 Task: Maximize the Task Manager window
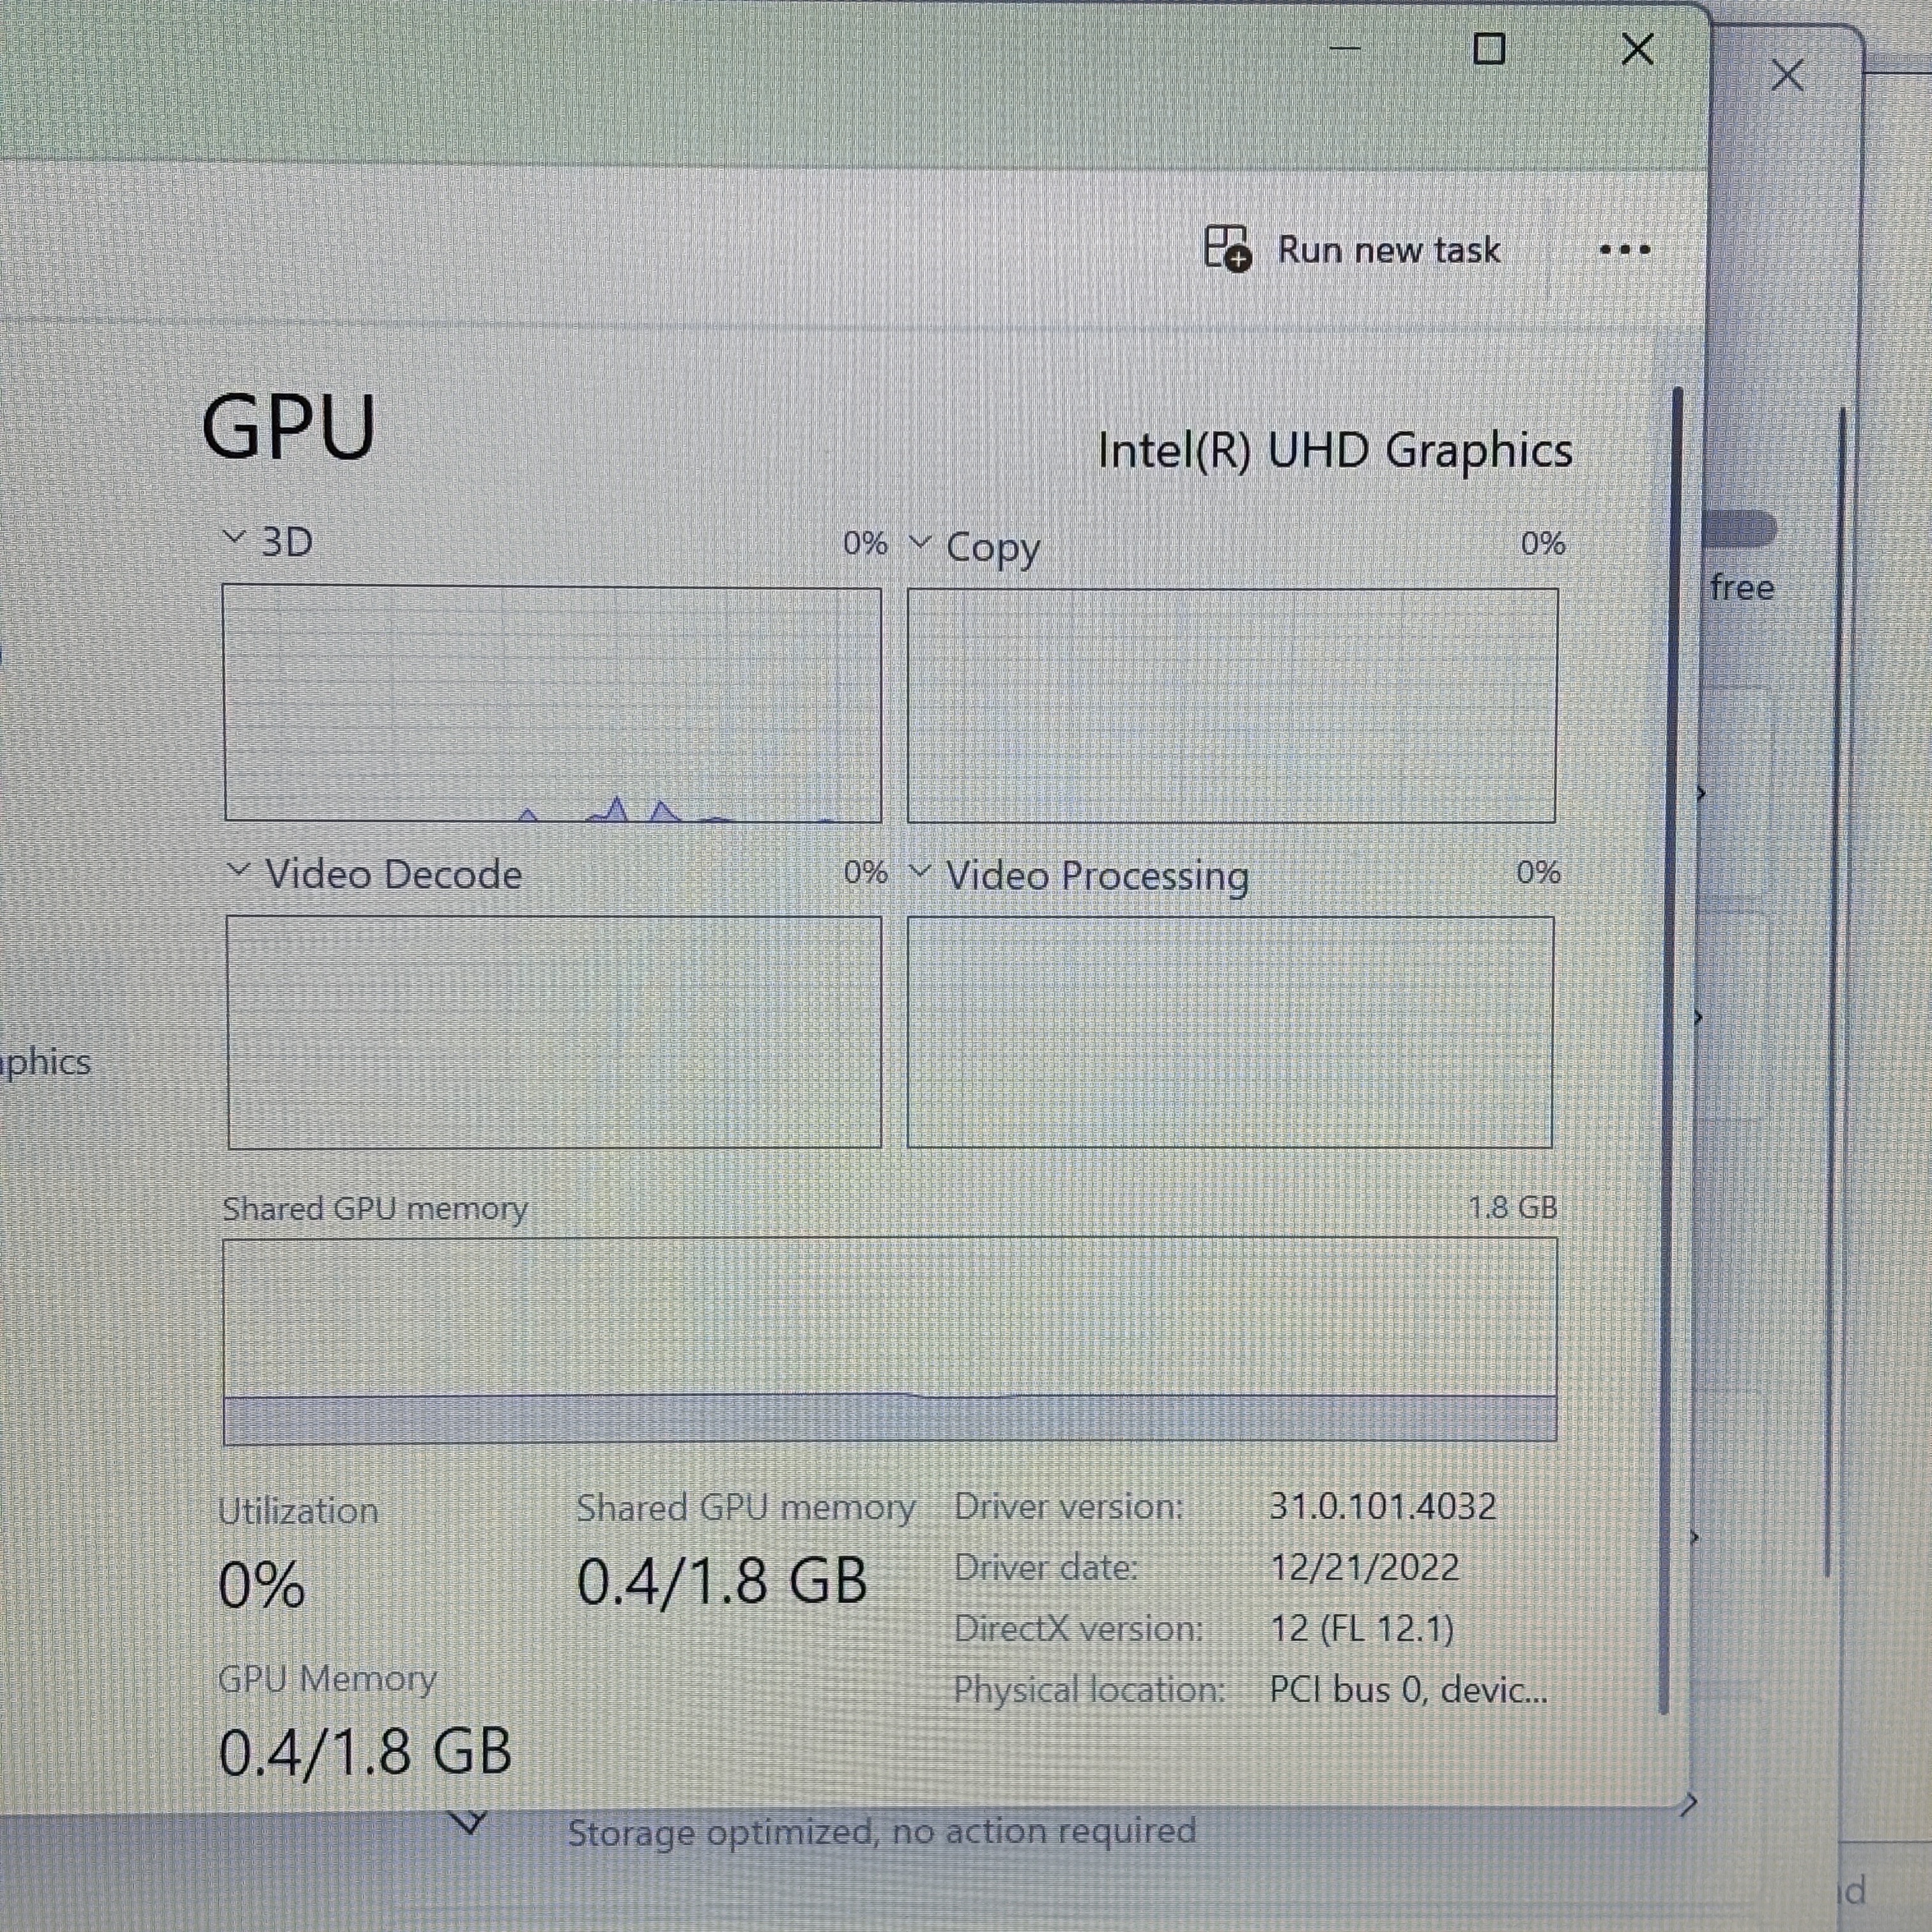click(1490, 48)
